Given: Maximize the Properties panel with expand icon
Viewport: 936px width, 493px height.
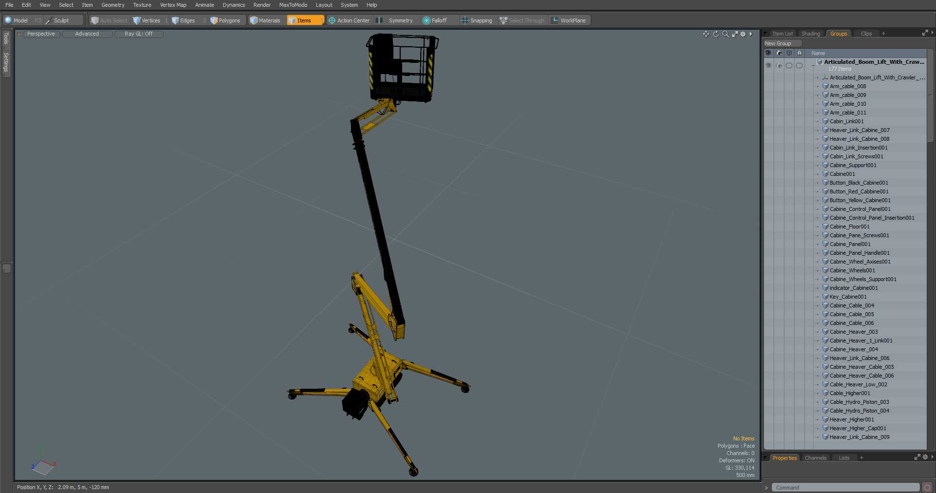Looking at the screenshot, I should (x=917, y=457).
